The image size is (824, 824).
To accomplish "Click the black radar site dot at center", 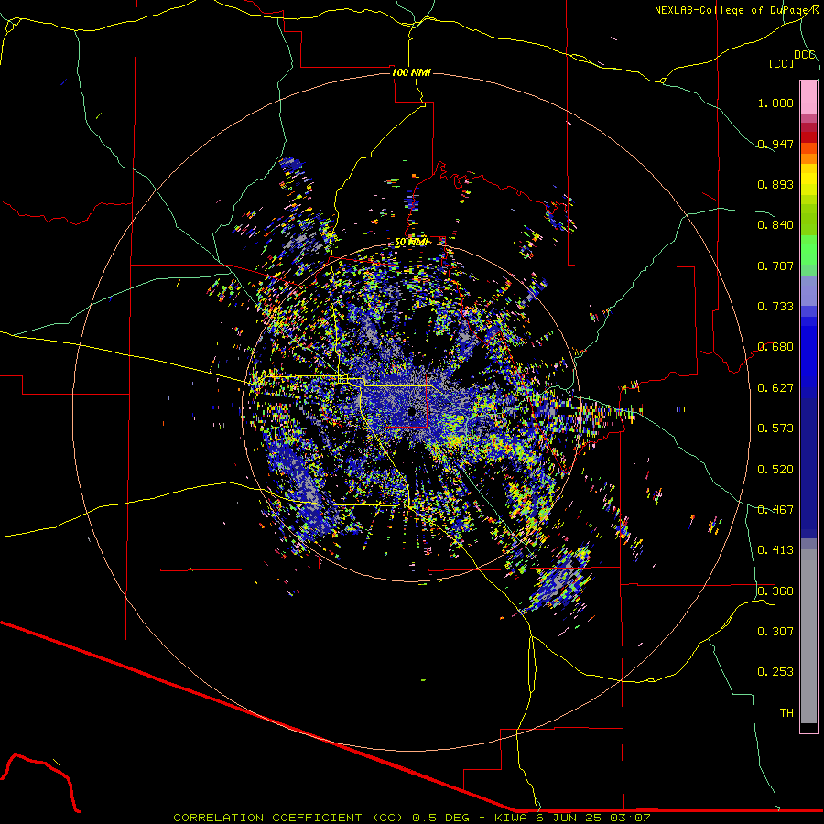I will 412,412.
